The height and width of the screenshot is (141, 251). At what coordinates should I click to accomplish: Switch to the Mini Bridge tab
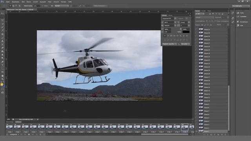click(x=10, y=122)
